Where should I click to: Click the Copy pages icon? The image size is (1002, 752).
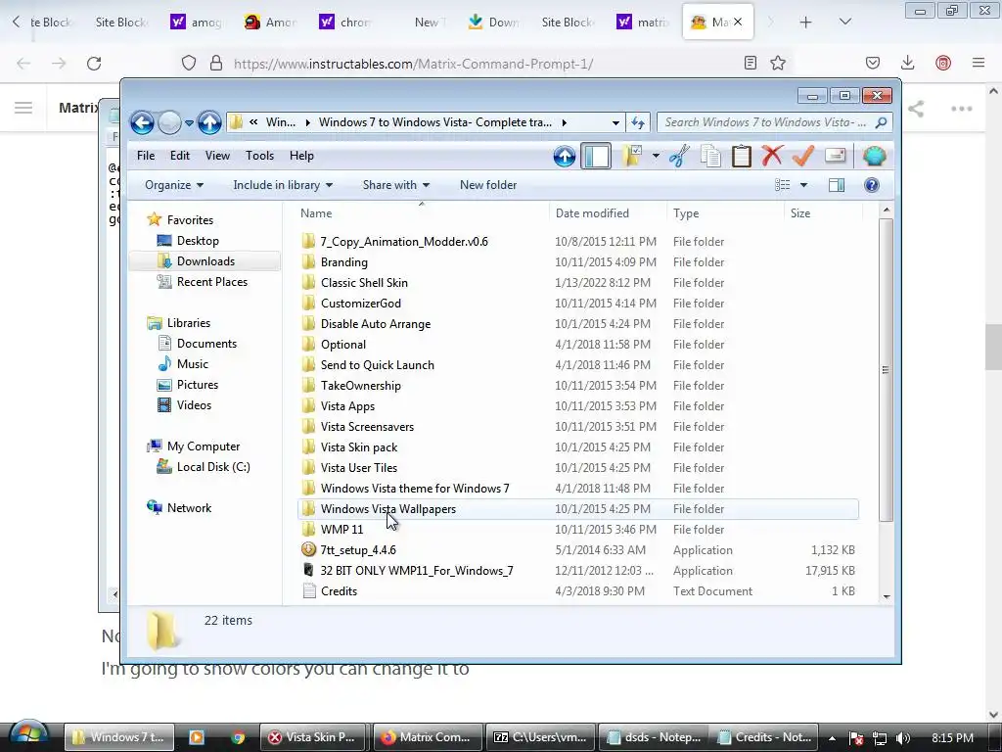click(710, 156)
